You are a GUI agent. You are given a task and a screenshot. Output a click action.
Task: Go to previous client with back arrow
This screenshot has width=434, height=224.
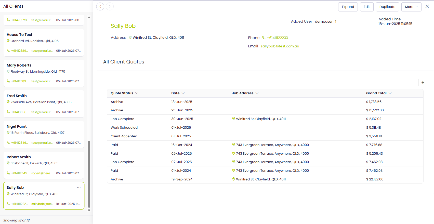tap(100, 7)
